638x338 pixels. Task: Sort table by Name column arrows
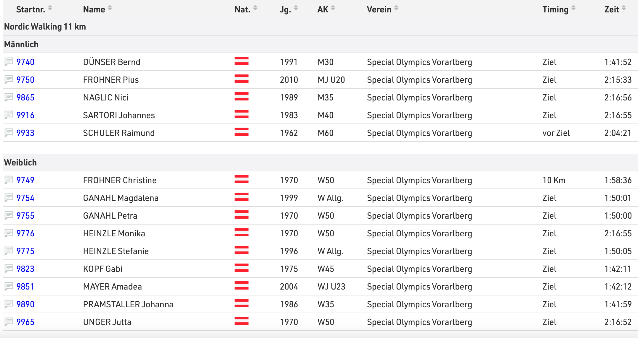pyautogui.click(x=110, y=8)
